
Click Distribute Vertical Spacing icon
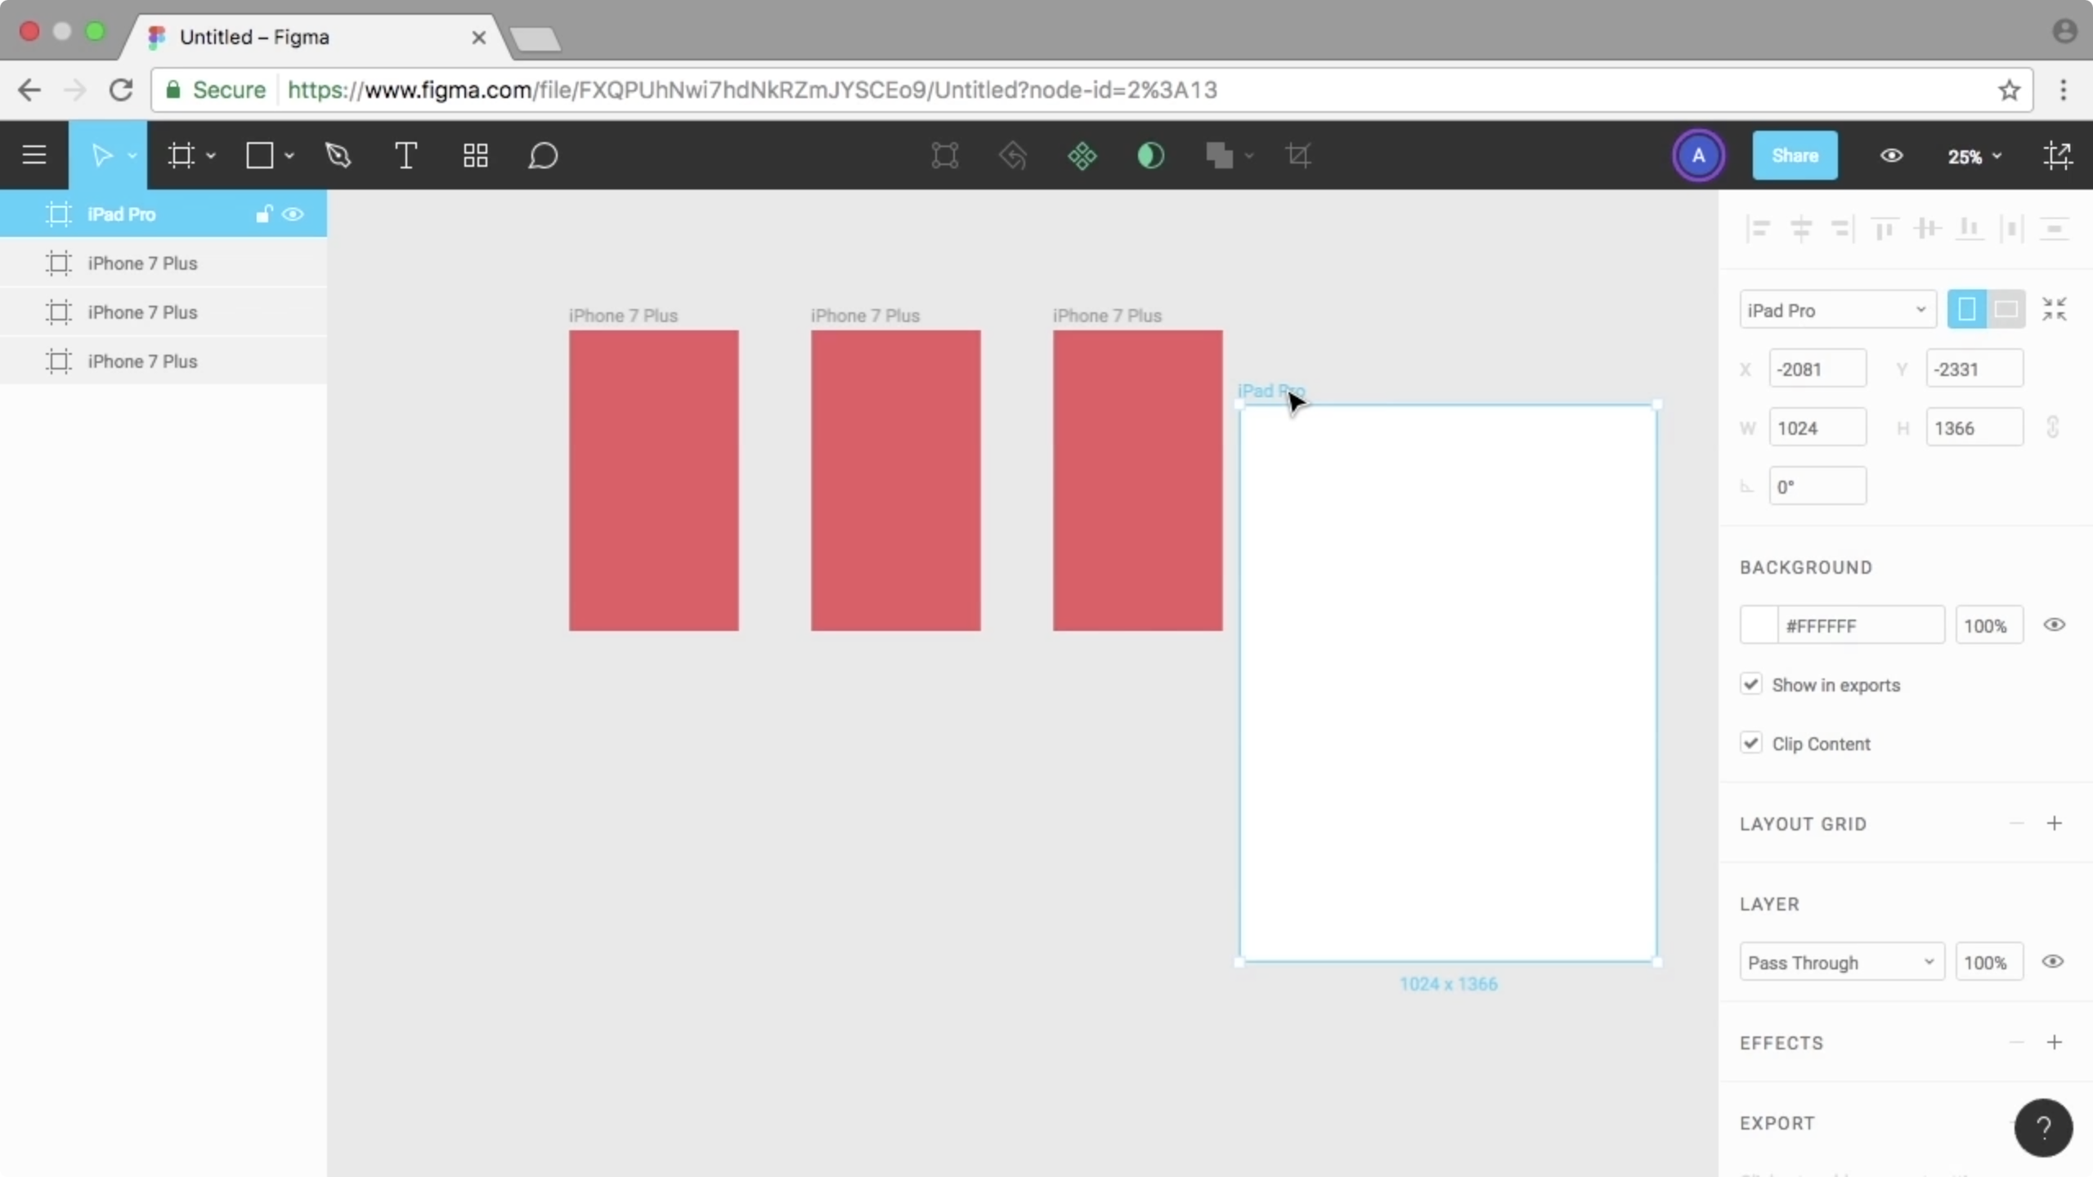click(2054, 229)
